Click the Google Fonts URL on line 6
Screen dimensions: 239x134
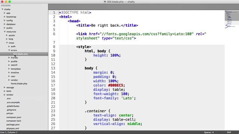[146, 34]
